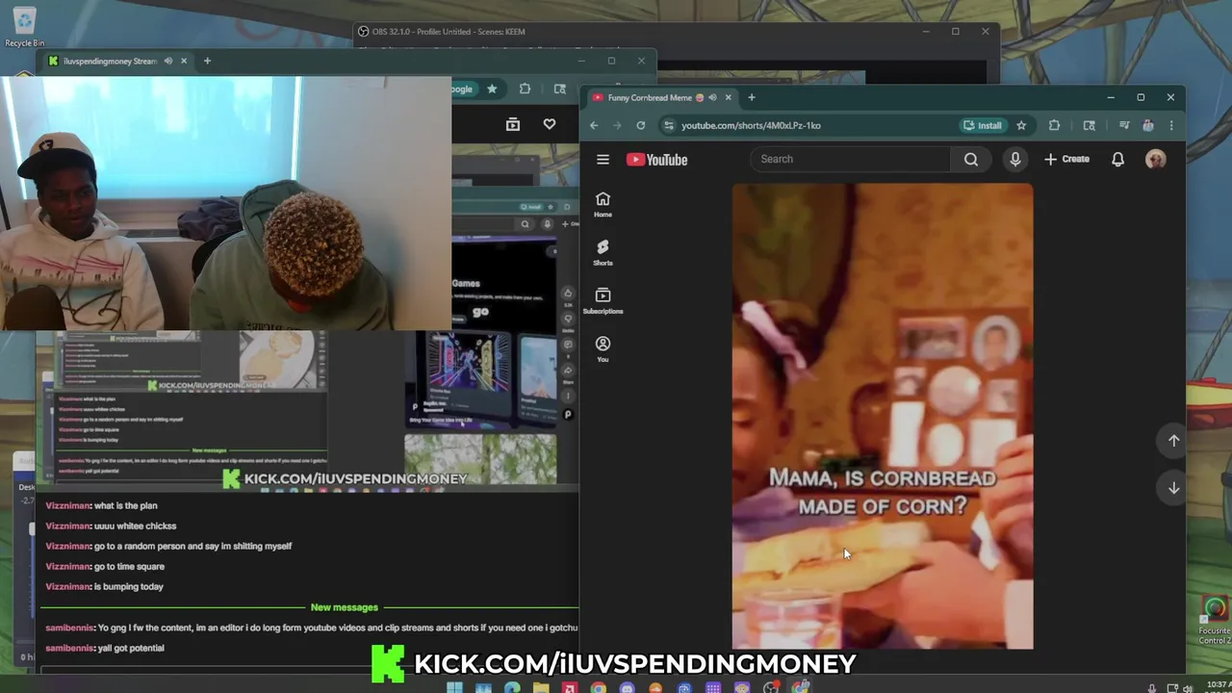This screenshot has width=1232, height=693.
Task: Open Extensions puzzle icon in YouTube window
Action: coord(1054,125)
